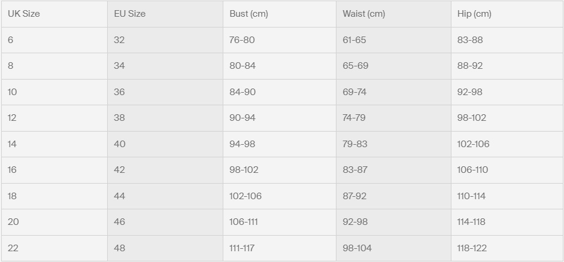Click the Hip (cm) column header
564x262 pixels.
474,14
